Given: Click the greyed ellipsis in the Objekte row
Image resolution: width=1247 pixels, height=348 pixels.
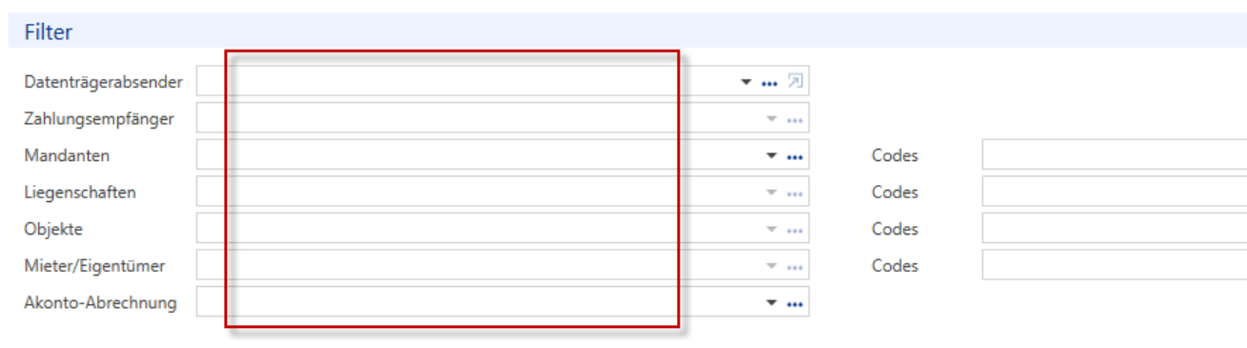Looking at the screenshot, I should point(795,231).
